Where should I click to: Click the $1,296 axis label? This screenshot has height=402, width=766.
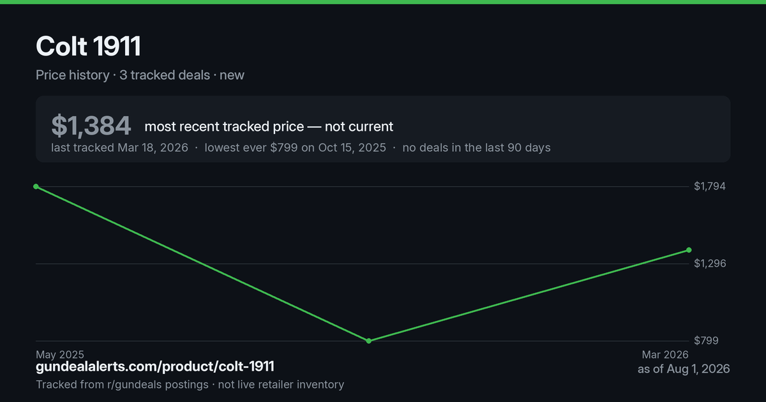click(x=710, y=264)
